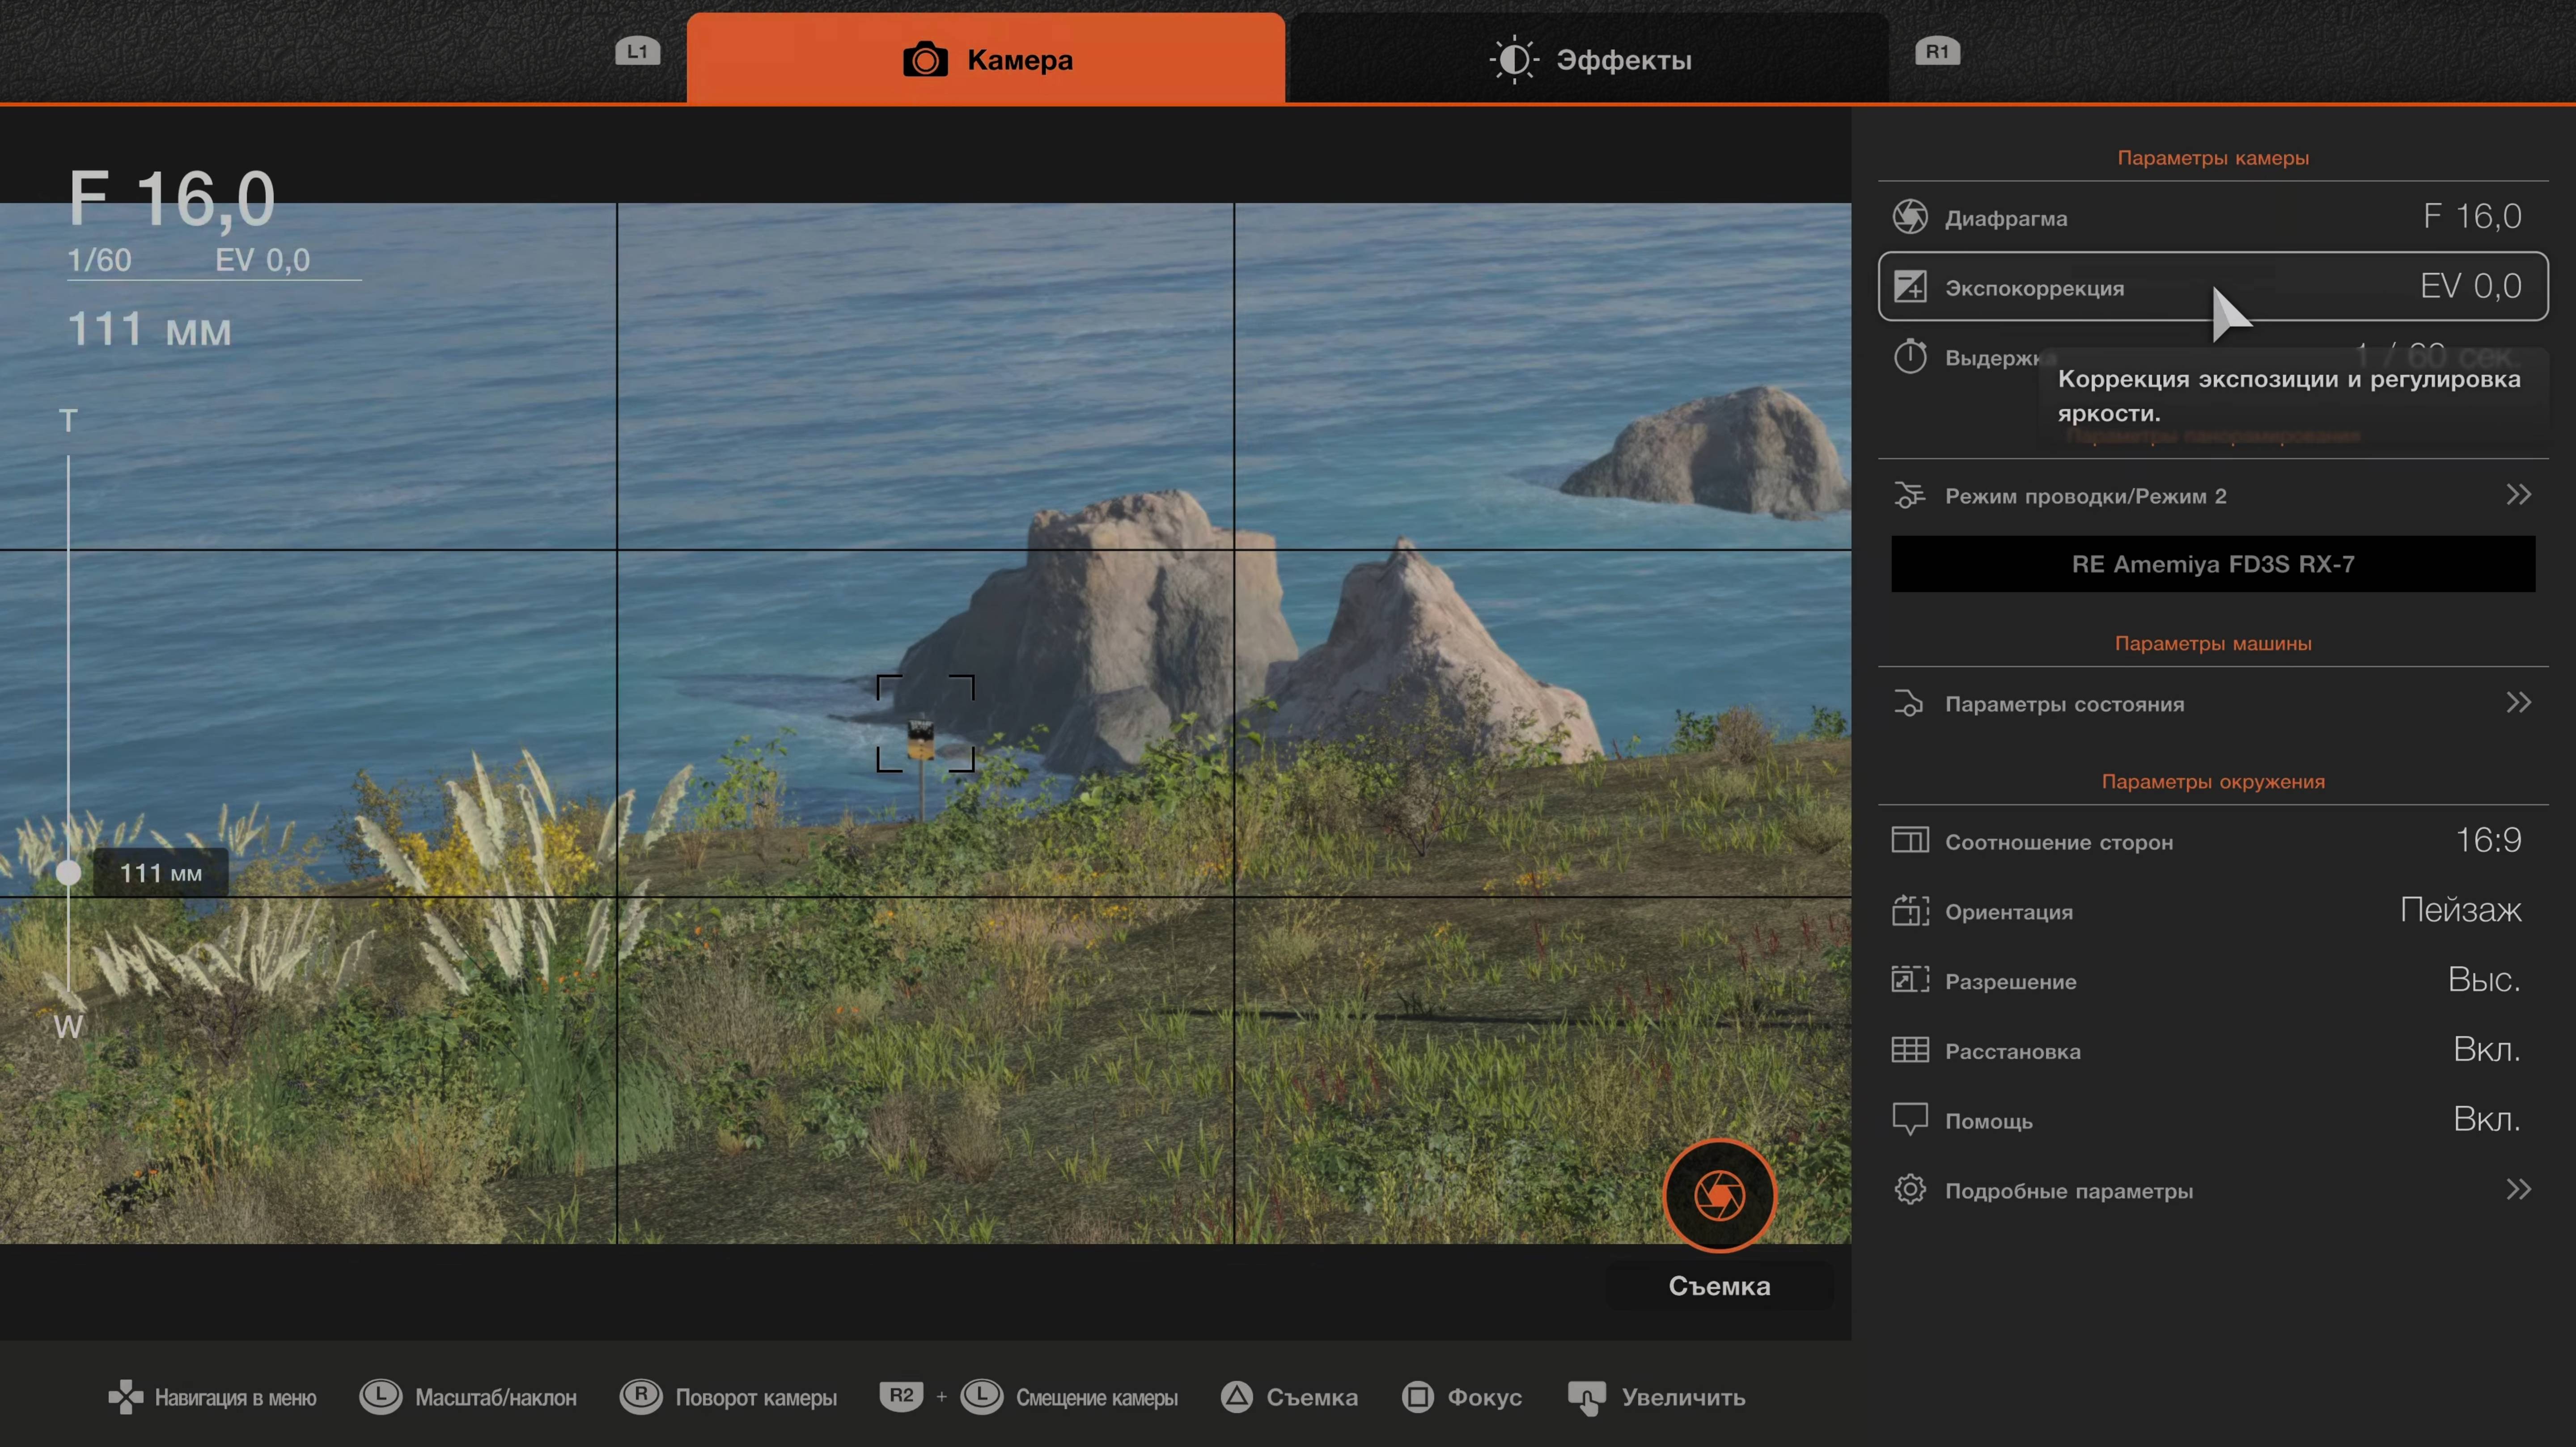Click the orientation icon beside Ориентация

[1910, 910]
